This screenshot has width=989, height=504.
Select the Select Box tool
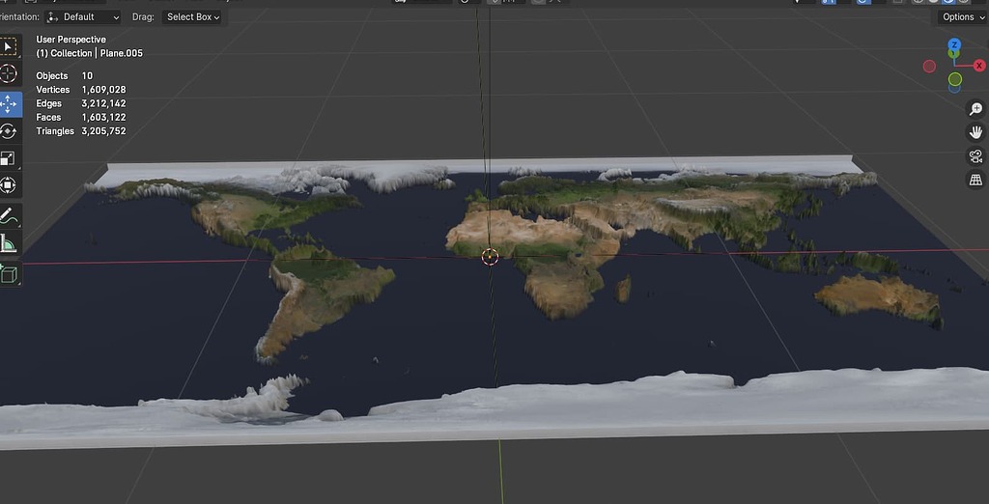(x=8, y=46)
